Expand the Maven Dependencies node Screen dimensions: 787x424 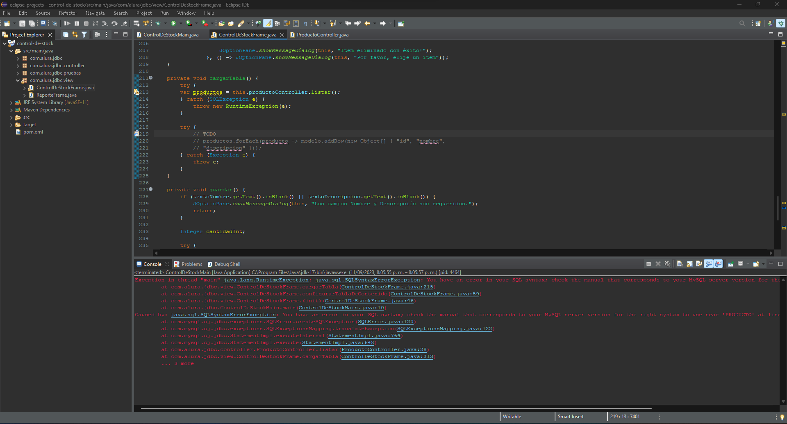point(11,110)
